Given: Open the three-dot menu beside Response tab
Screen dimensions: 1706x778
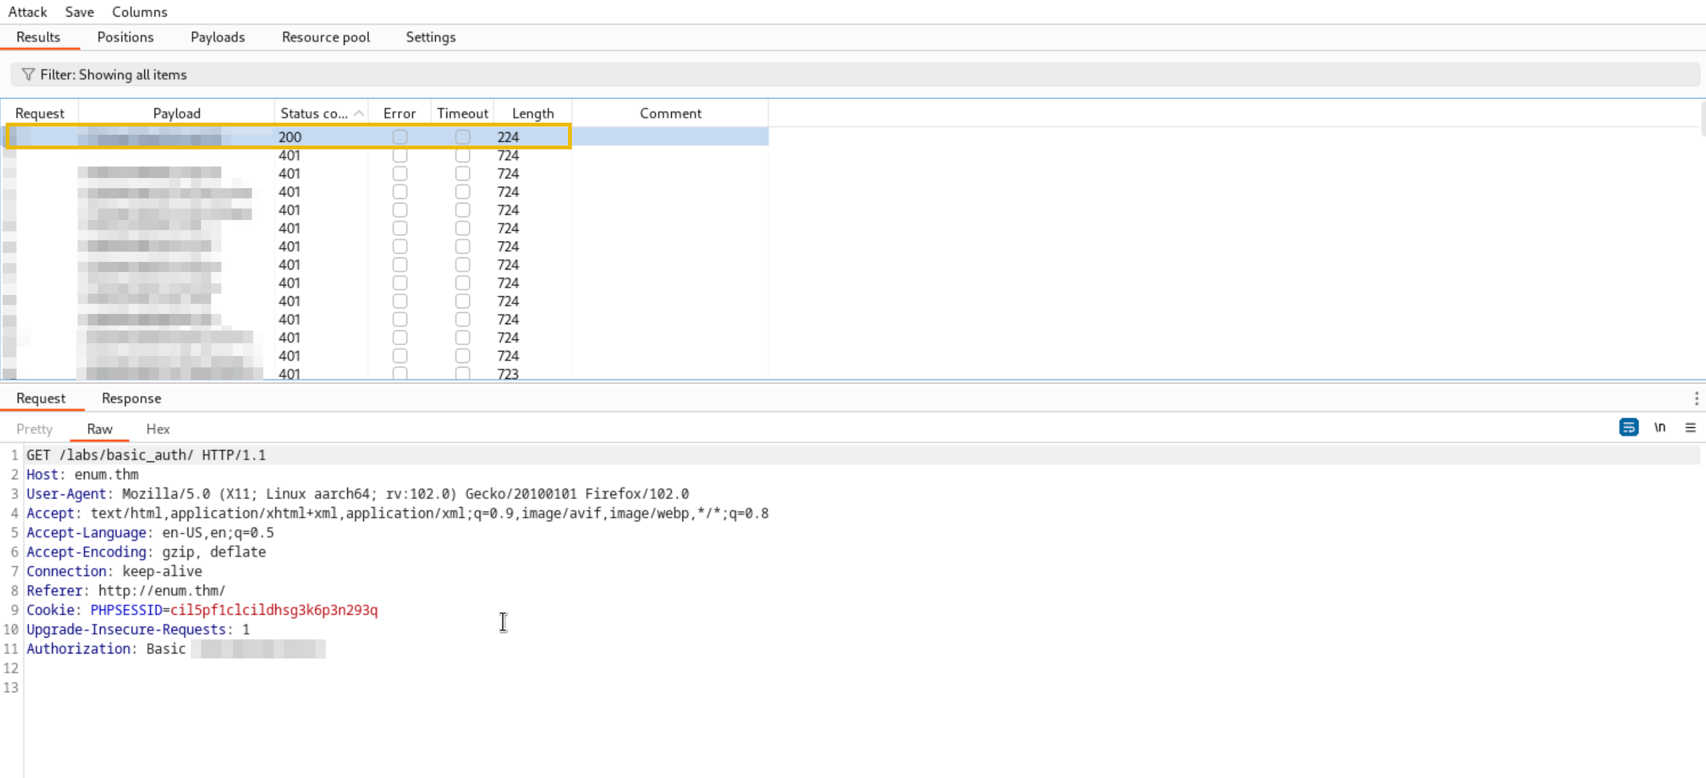Looking at the screenshot, I should (x=1696, y=398).
